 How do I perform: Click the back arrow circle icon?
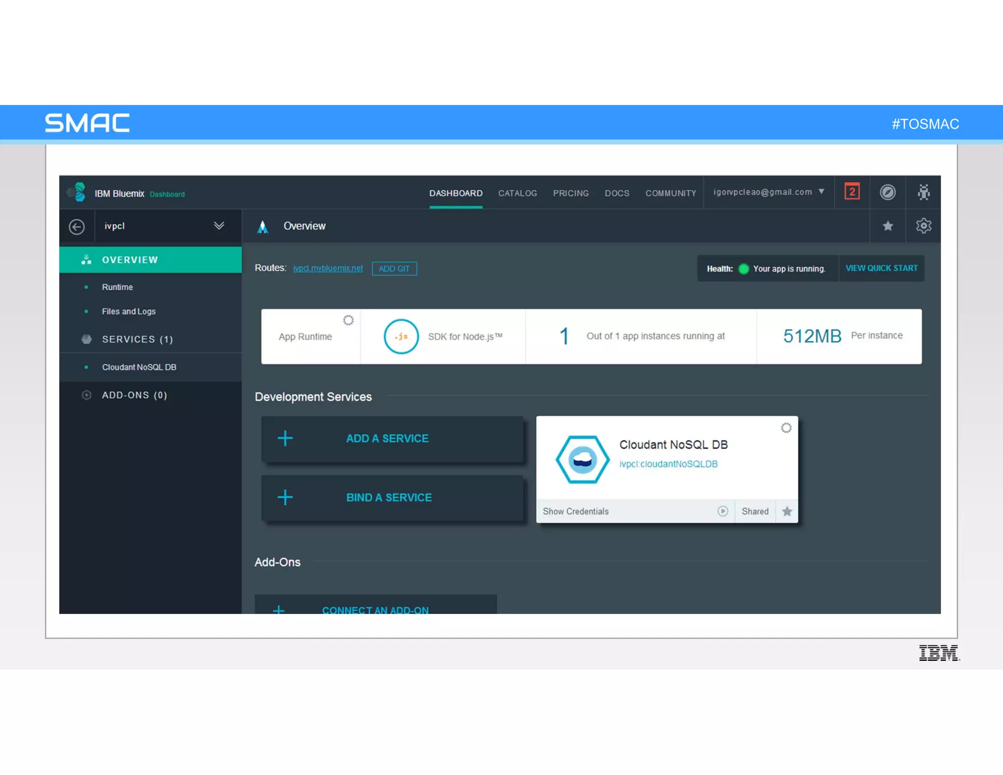tap(77, 227)
